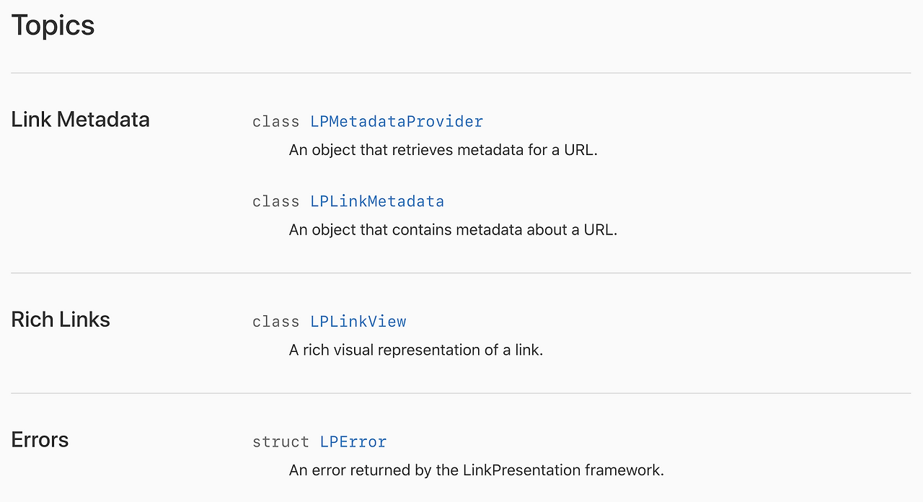Click the 'class' keyword before LPLinkMetadata
This screenshot has width=923, height=502.
(276, 201)
